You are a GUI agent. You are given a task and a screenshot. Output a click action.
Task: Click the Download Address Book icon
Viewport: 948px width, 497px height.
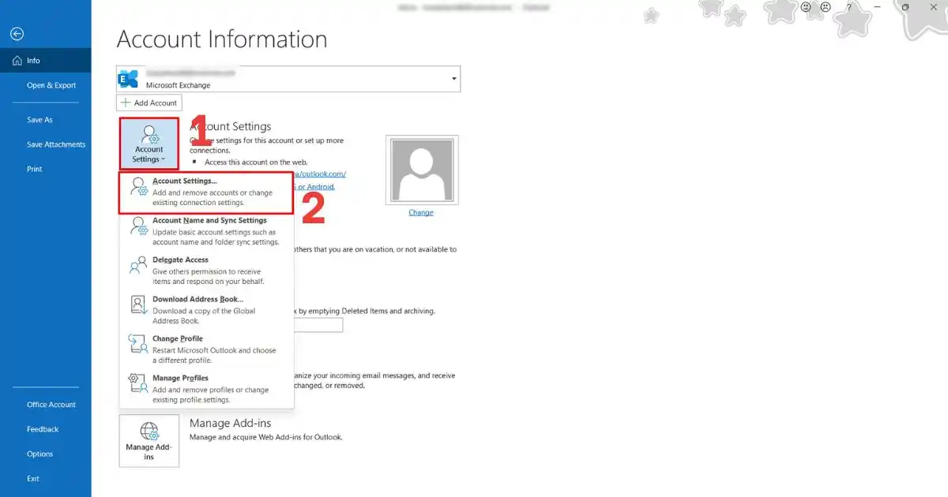click(x=138, y=305)
